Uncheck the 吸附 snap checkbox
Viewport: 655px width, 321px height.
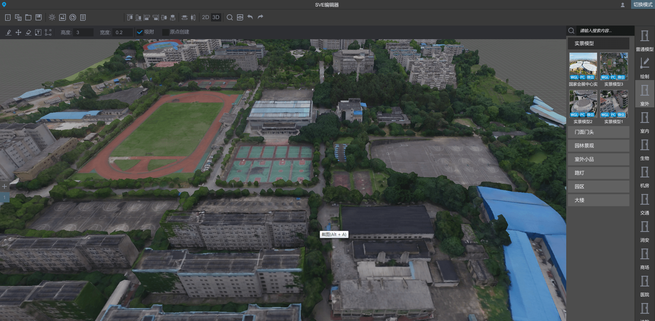140,32
